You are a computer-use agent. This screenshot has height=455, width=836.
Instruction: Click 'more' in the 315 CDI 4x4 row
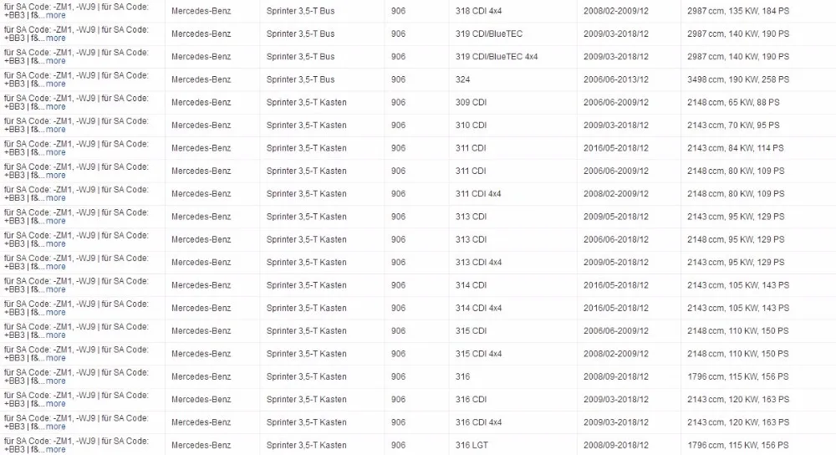pos(55,359)
